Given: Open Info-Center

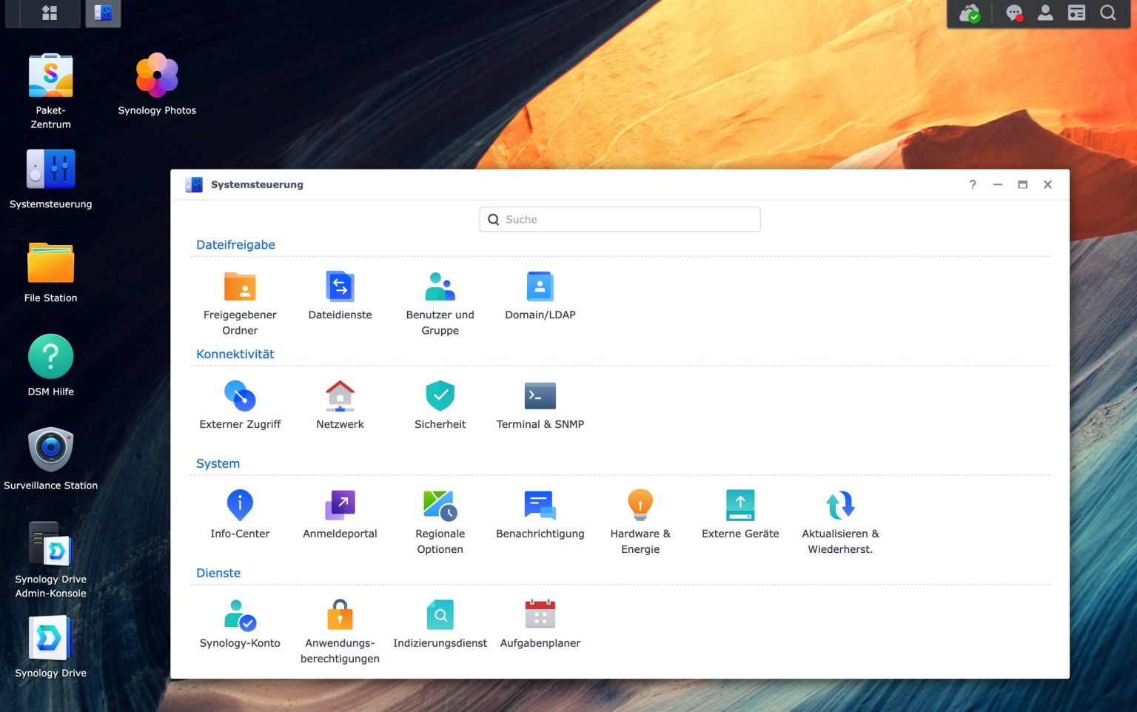Looking at the screenshot, I should tap(240, 515).
